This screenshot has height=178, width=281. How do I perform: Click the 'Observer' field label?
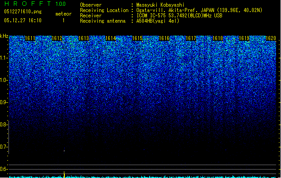click(x=91, y=5)
